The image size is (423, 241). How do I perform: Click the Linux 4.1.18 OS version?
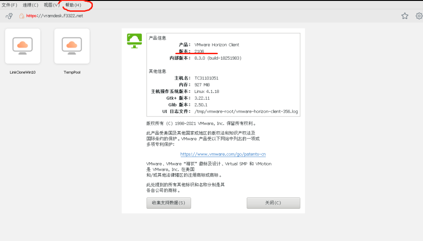(207, 92)
